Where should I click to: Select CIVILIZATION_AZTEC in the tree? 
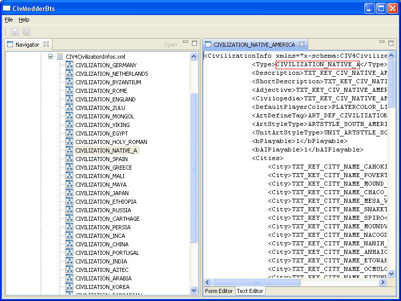(x=102, y=270)
